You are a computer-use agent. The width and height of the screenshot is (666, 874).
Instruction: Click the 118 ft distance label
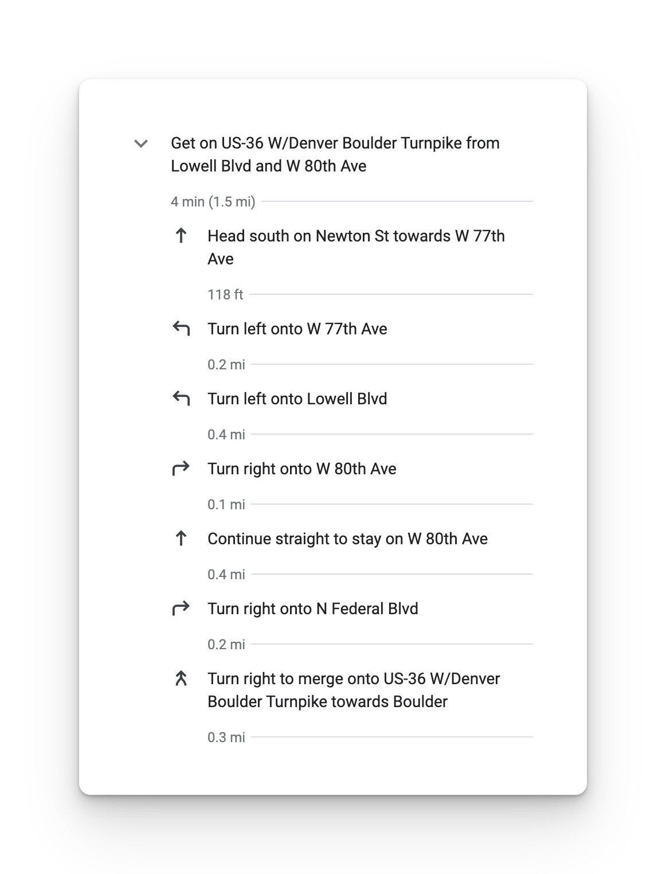[x=225, y=295]
